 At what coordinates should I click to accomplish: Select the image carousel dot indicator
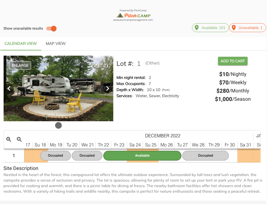tap(58, 125)
